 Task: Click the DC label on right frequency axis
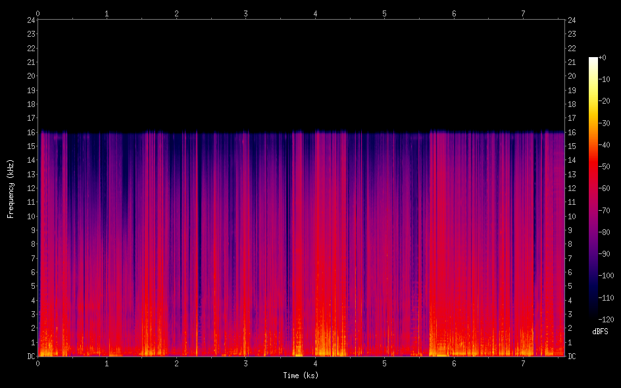pyautogui.click(x=572, y=356)
